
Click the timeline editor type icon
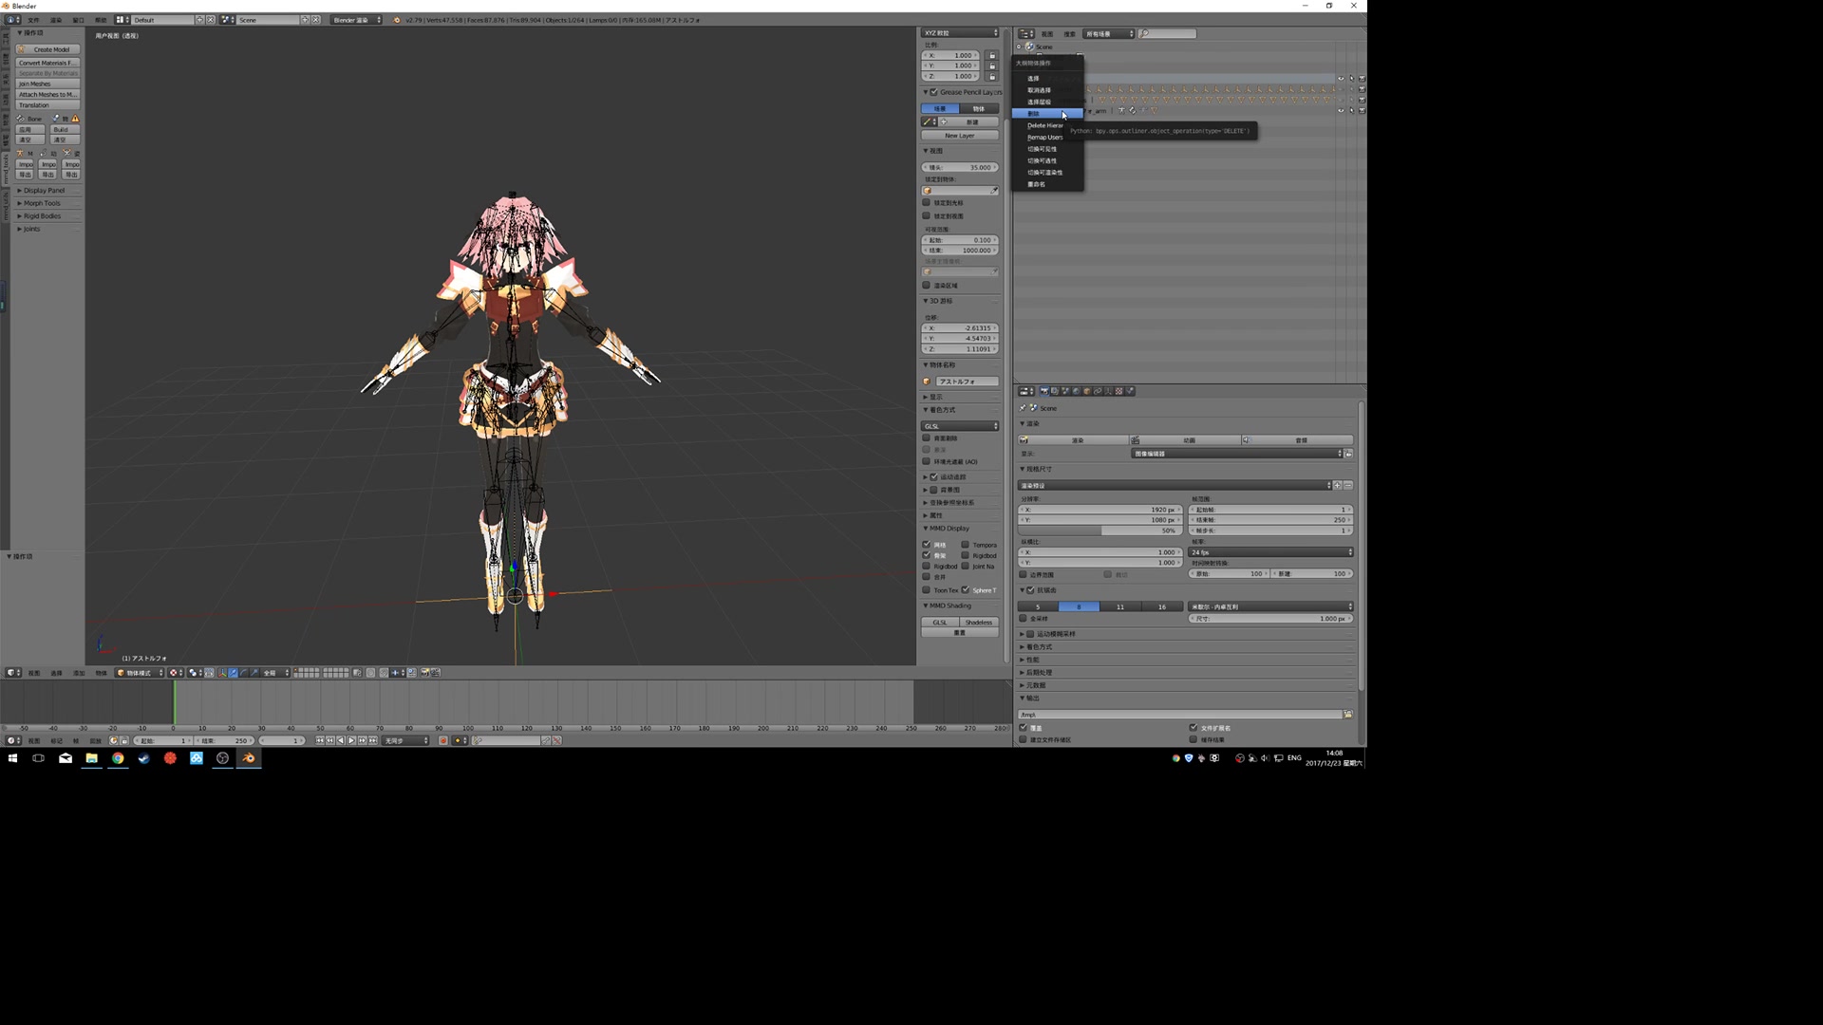pyautogui.click(x=13, y=741)
